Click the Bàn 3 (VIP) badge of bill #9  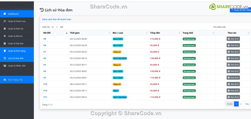click(118, 39)
